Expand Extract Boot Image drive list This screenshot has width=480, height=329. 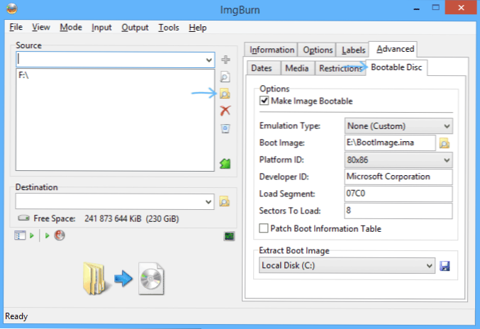point(347,265)
